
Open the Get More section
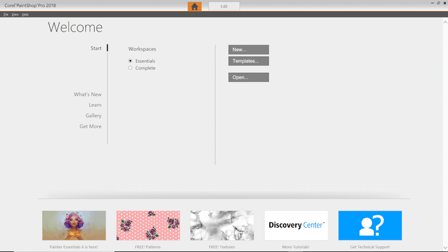coord(90,126)
